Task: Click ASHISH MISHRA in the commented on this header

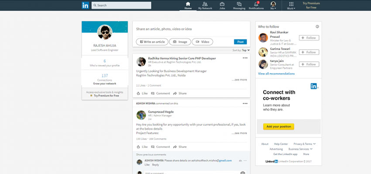Action: point(145,104)
